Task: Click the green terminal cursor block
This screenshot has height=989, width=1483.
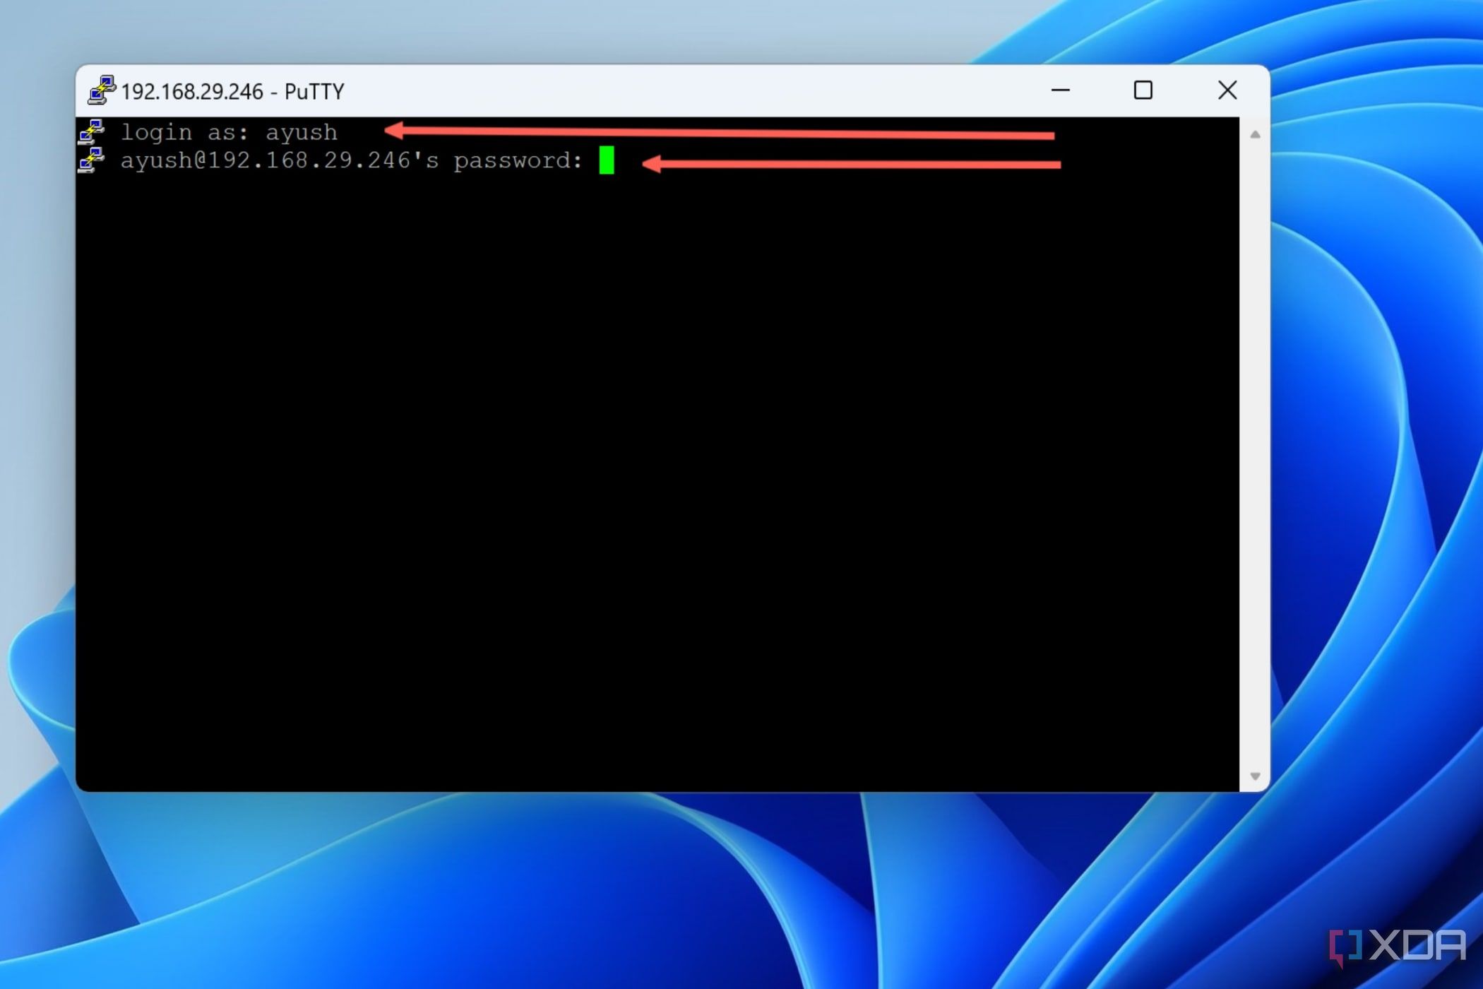Action: click(x=607, y=160)
